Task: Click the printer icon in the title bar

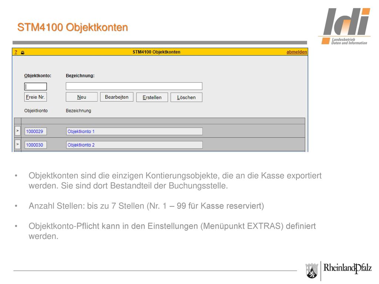Action: [x=23, y=53]
